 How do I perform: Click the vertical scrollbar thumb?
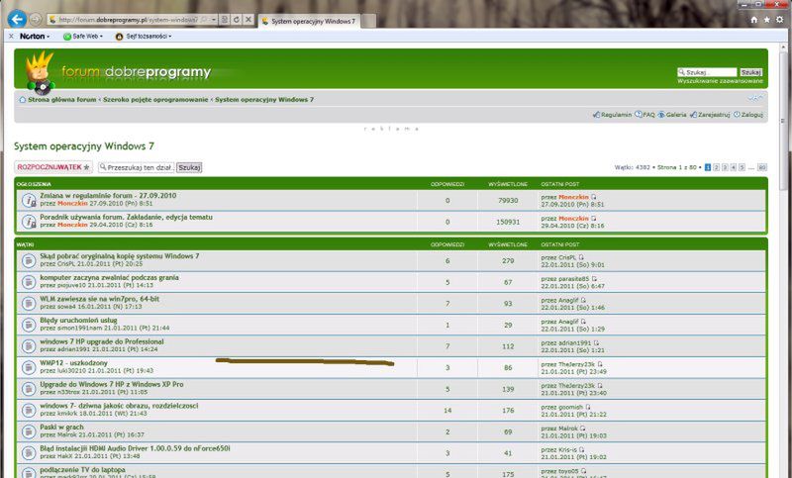pyautogui.click(x=783, y=121)
